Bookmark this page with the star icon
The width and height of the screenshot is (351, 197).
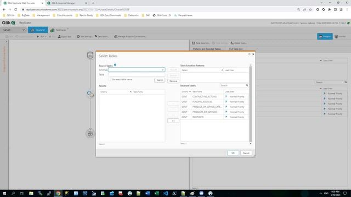point(310,10)
